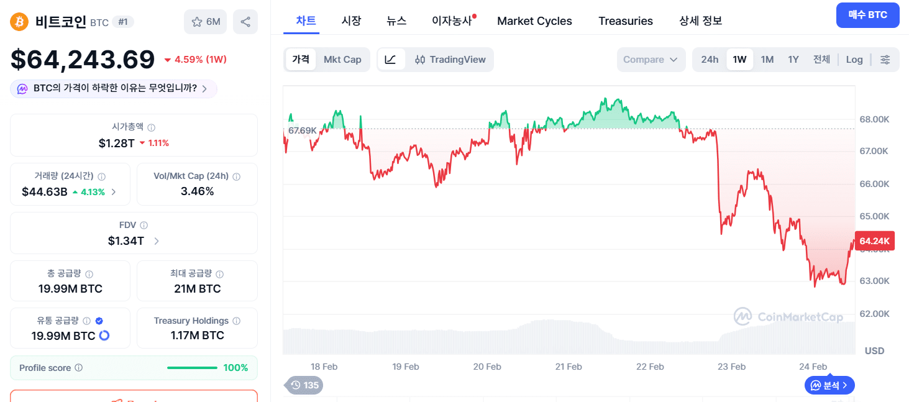Switch chart to Mkt Cap view
Screen dimensions: 909x402
pos(342,60)
